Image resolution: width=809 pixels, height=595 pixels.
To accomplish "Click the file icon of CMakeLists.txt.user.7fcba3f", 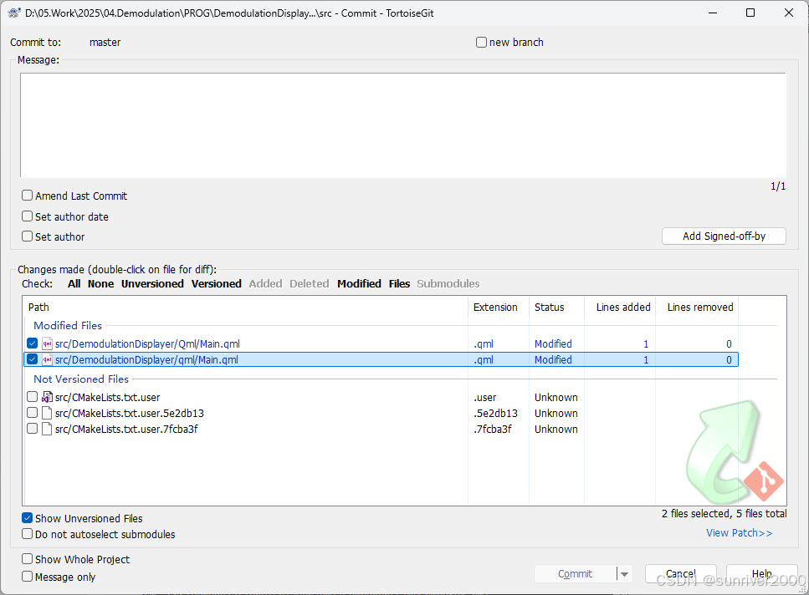I will pos(47,430).
